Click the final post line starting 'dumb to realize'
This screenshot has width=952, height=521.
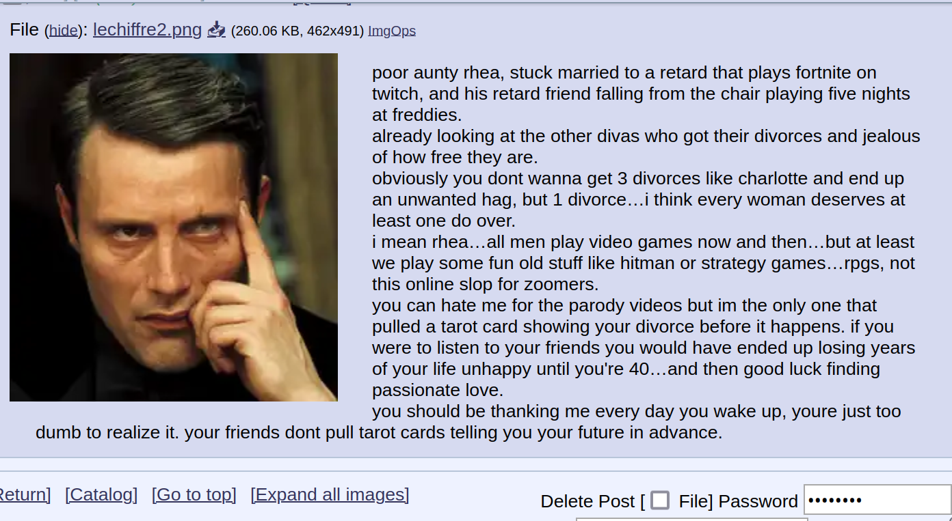click(379, 432)
